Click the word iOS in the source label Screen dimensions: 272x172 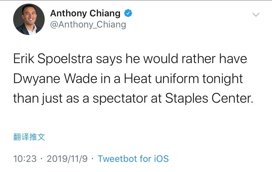(x=161, y=159)
